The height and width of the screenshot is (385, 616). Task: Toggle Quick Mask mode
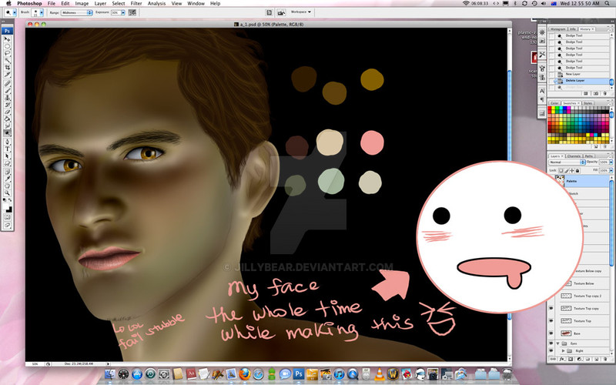pos(7,217)
